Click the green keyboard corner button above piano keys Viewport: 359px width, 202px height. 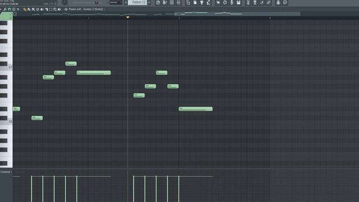(x=6, y=16)
